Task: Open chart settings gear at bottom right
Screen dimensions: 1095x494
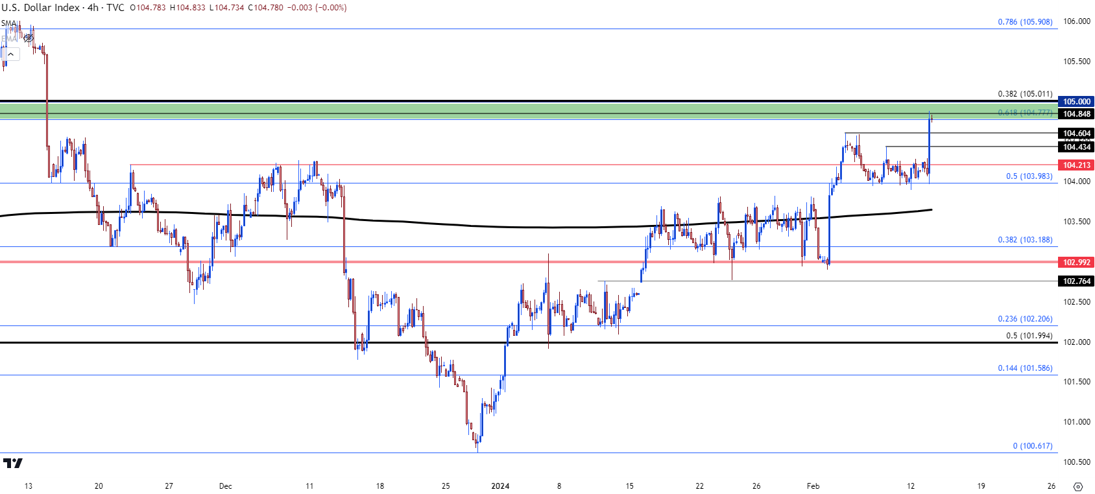Action: (1078, 486)
